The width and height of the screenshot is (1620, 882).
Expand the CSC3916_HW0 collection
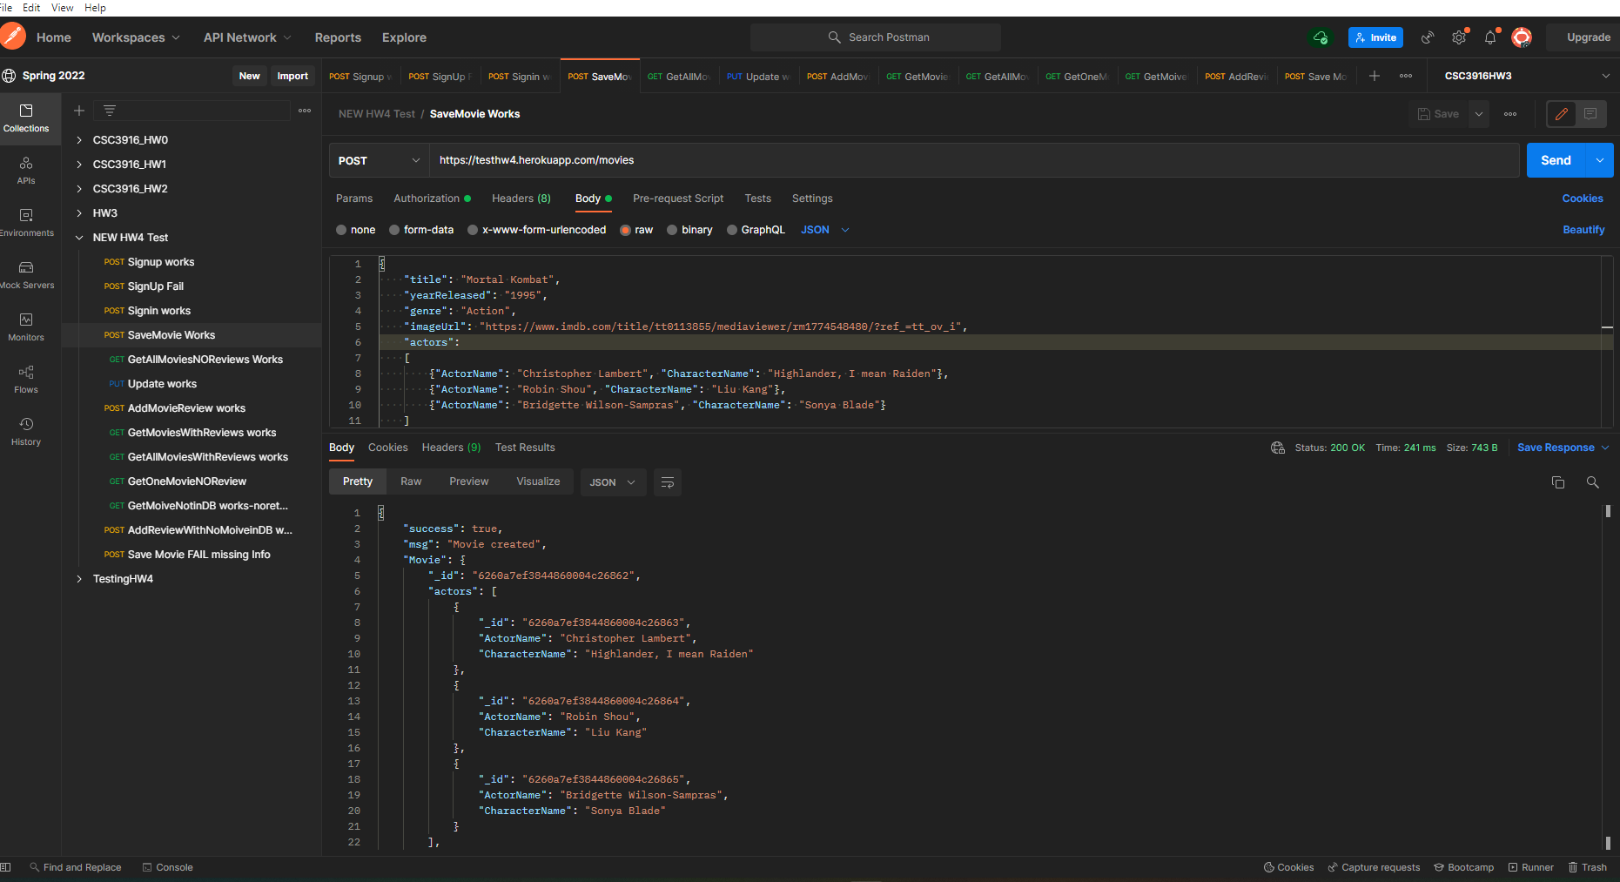(78, 139)
